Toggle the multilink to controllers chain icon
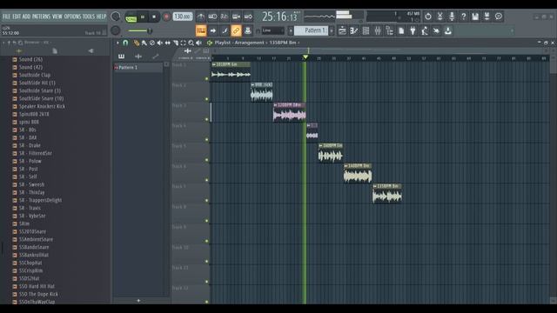 236,31
